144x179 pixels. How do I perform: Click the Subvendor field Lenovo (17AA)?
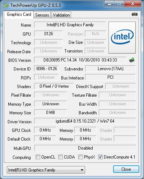click(110, 69)
